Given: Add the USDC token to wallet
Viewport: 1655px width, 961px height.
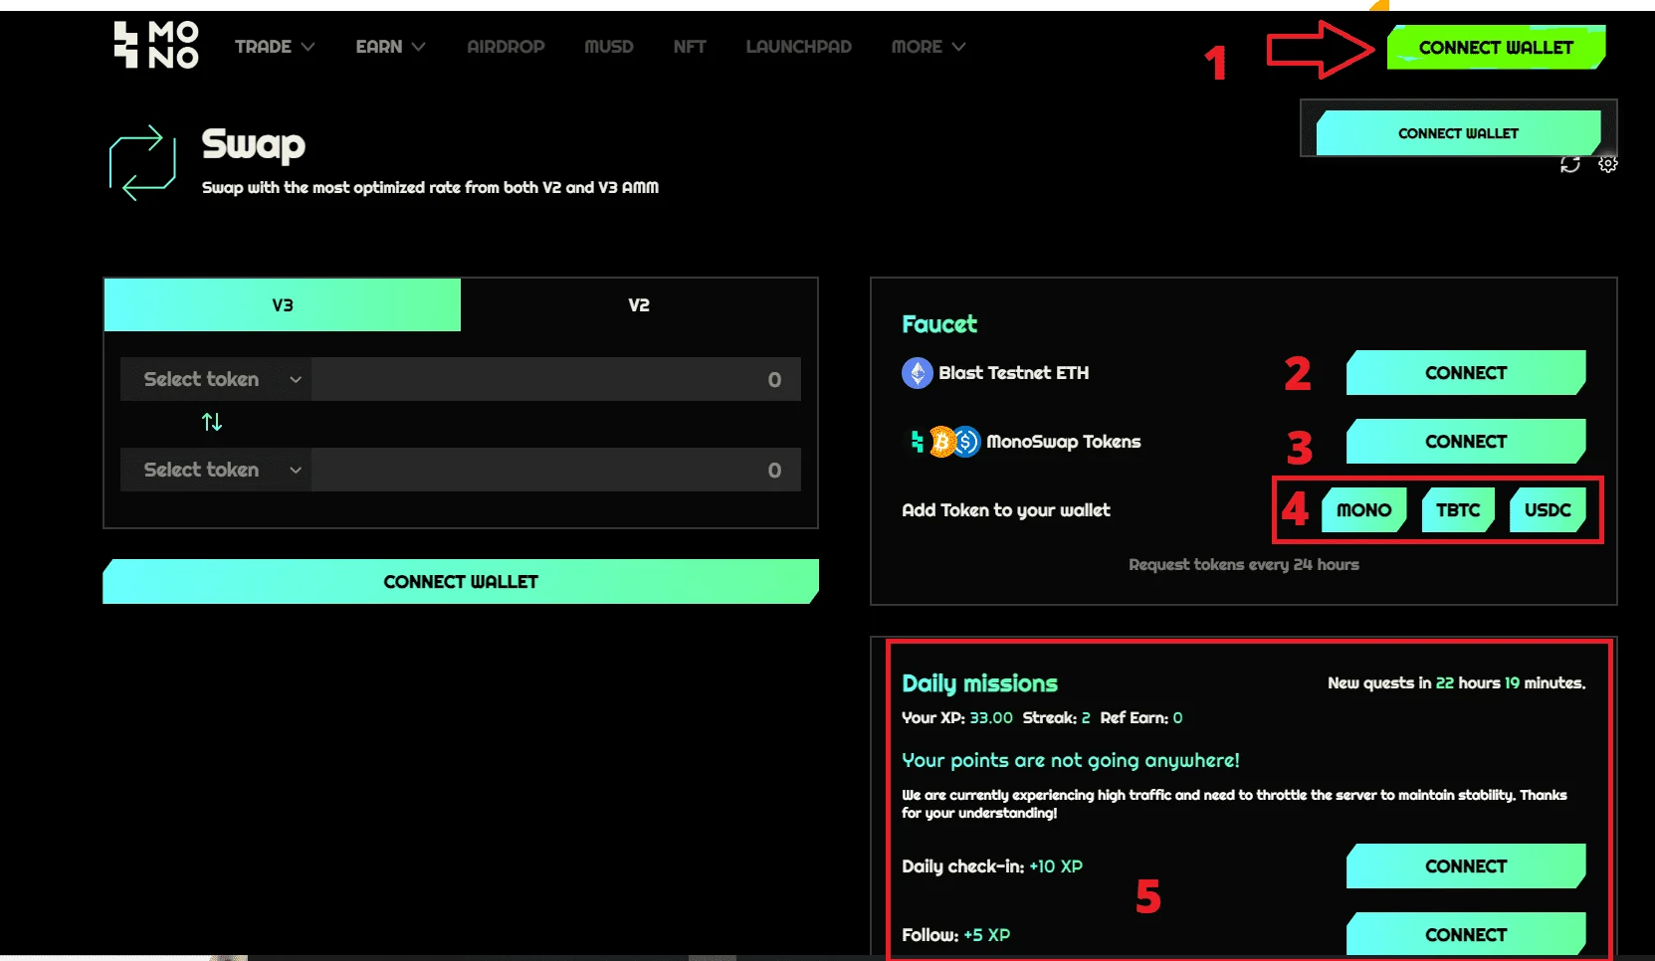Looking at the screenshot, I should (x=1548, y=510).
